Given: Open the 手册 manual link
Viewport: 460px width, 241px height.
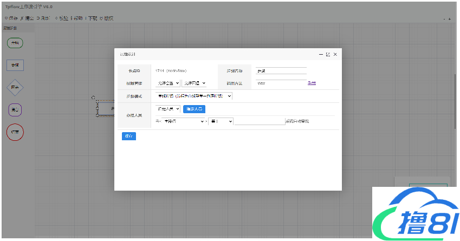Looking at the screenshot, I should coord(312,83).
